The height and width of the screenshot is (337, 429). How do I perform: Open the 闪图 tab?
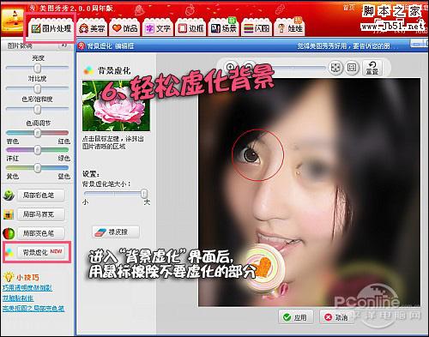(x=257, y=28)
